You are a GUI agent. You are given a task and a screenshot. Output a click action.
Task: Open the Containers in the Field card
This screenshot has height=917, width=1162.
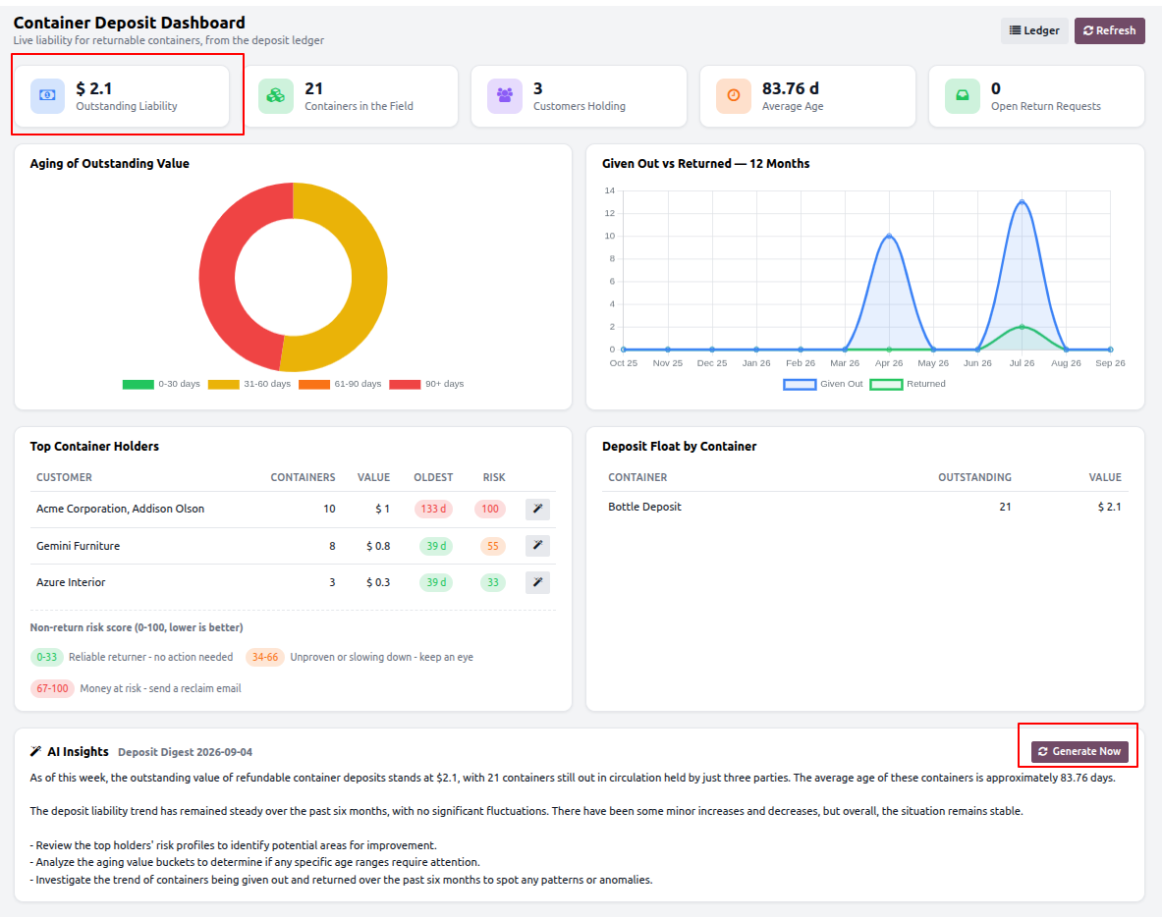coord(351,96)
